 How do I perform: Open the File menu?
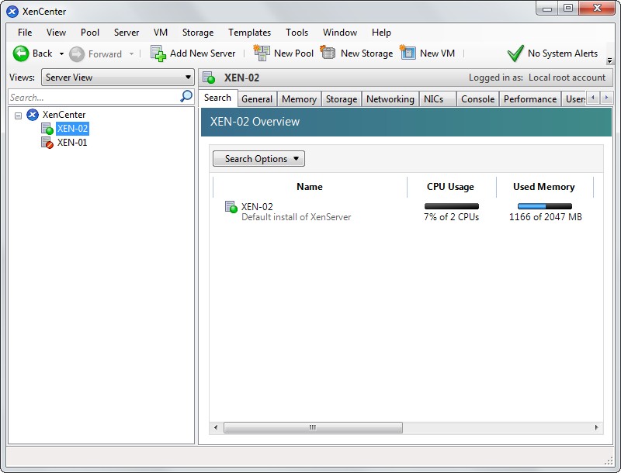pyautogui.click(x=25, y=33)
